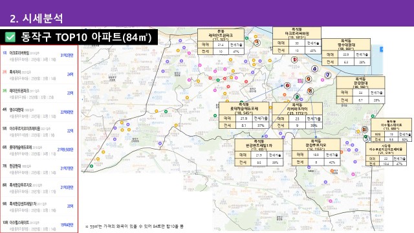Click the 2. 시세분석 slide title

[x=36, y=18]
